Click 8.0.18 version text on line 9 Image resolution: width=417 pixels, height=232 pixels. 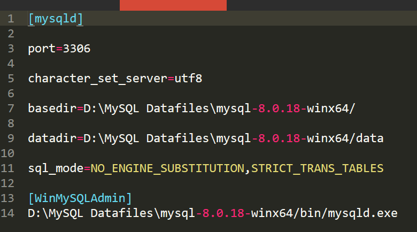pos(279,138)
